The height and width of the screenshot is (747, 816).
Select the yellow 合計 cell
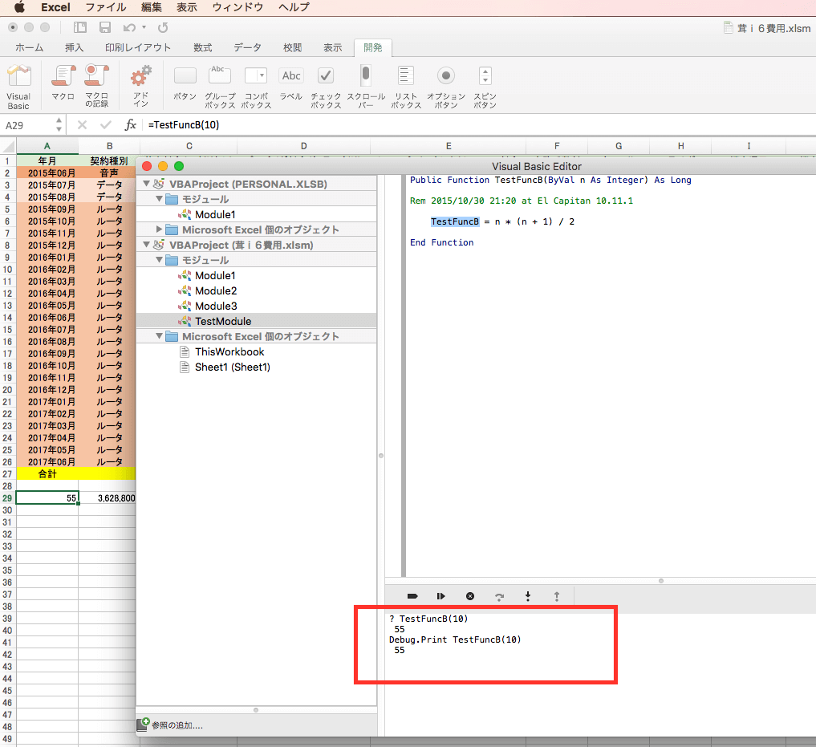pos(47,473)
